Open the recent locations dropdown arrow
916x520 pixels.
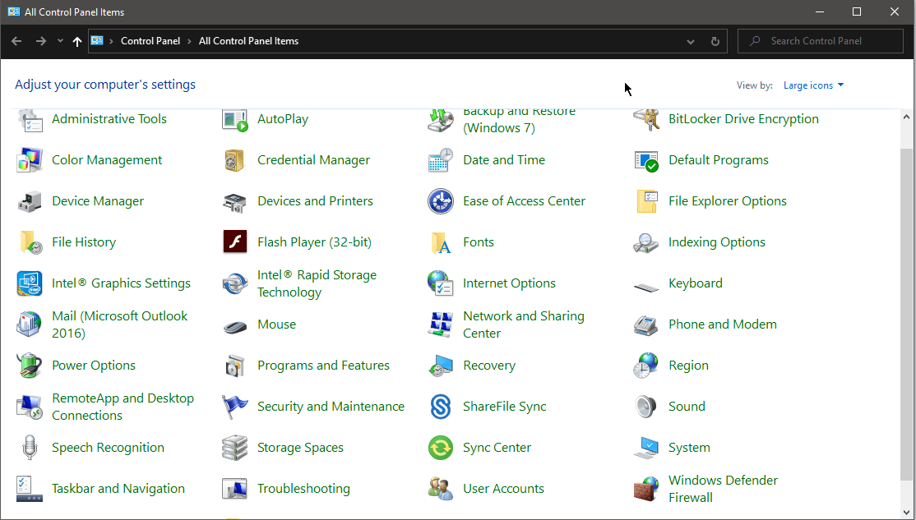click(60, 41)
